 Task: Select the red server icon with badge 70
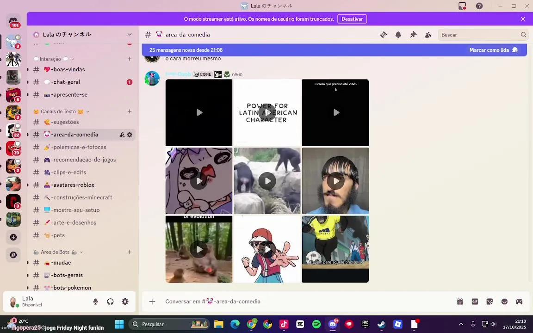13,148
